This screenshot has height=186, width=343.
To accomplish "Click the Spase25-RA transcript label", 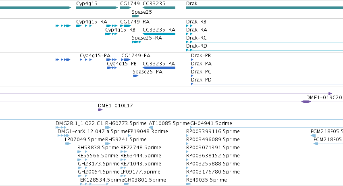I will (147, 38).
